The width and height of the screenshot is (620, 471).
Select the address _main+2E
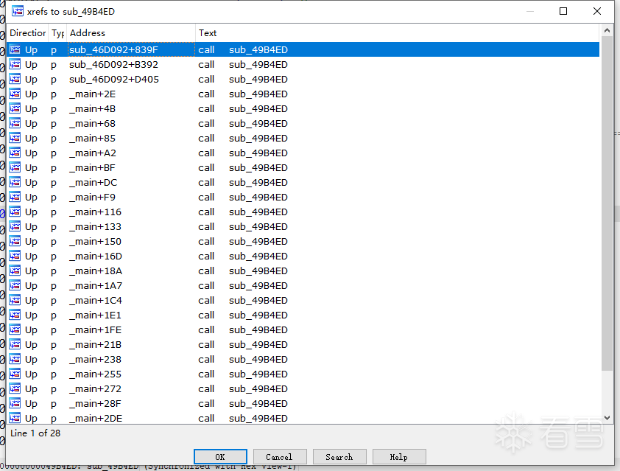(93, 94)
